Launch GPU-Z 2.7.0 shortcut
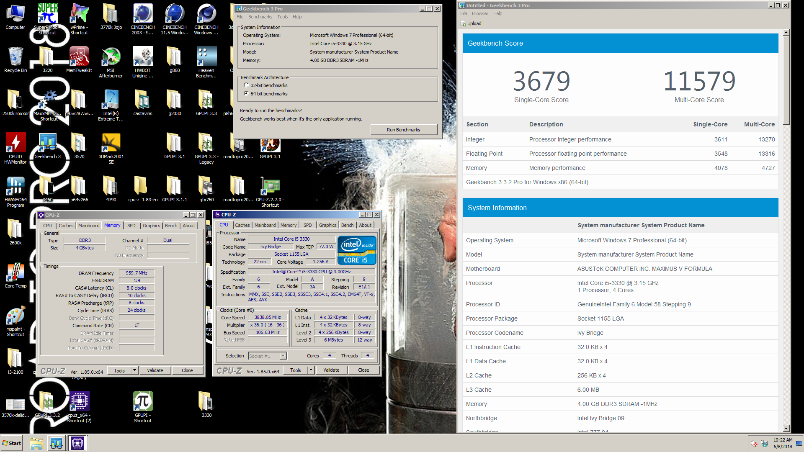 pos(270,191)
